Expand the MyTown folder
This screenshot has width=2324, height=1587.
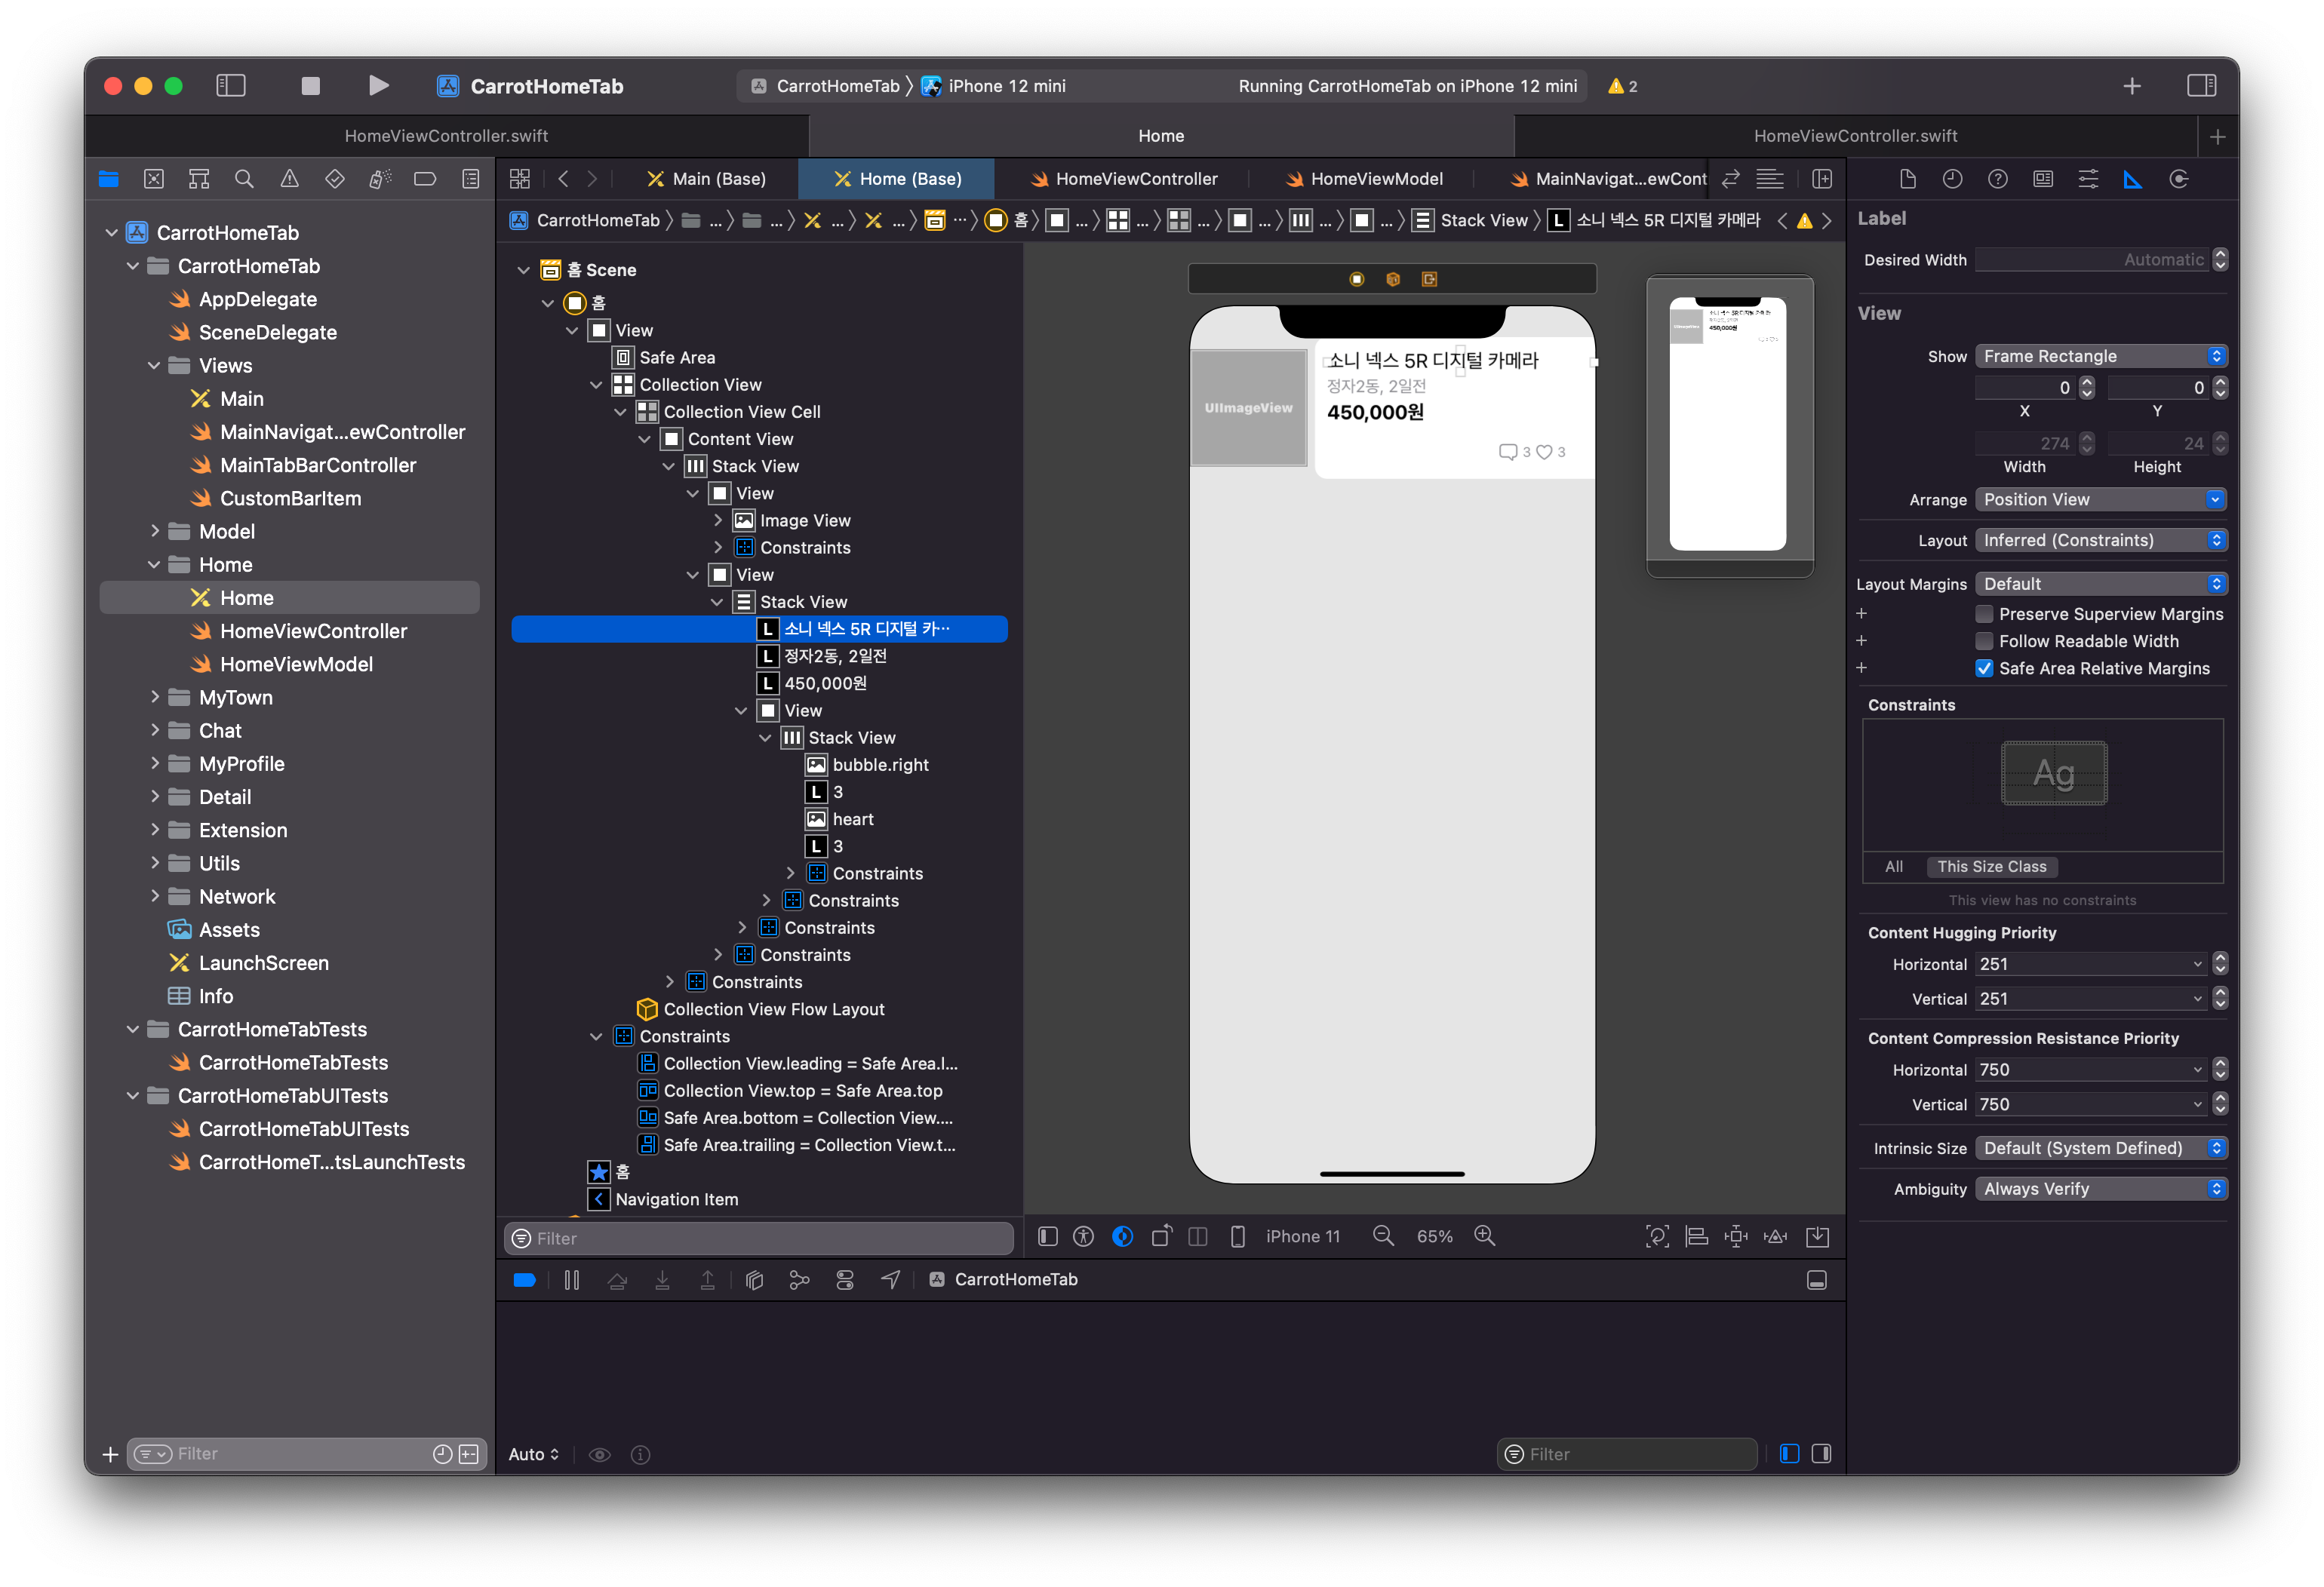pyautogui.click(x=155, y=698)
